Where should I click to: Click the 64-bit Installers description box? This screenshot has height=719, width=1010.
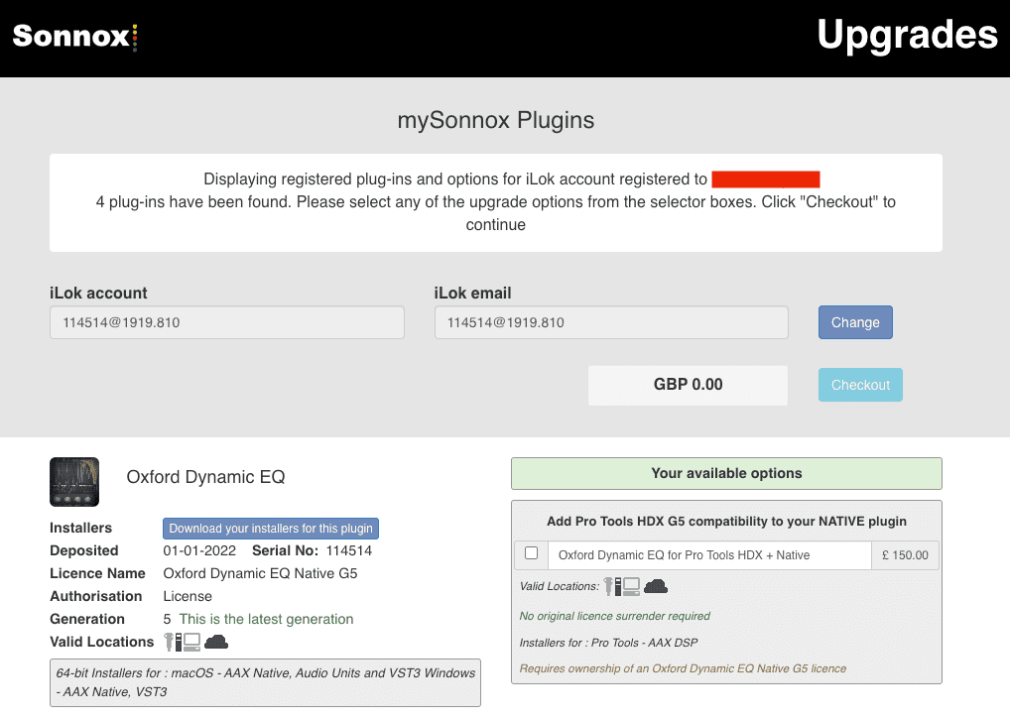click(x=265, y=683)
